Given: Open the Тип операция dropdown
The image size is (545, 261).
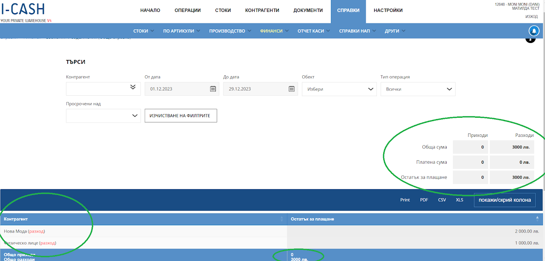Looking at the screenshot, I should (x=418, y=89).
